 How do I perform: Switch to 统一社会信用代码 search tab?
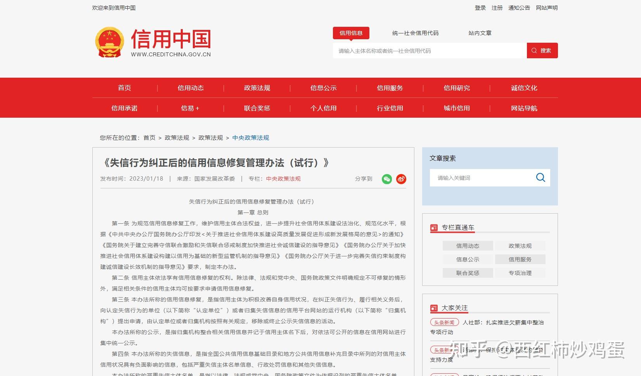(415, 33)
